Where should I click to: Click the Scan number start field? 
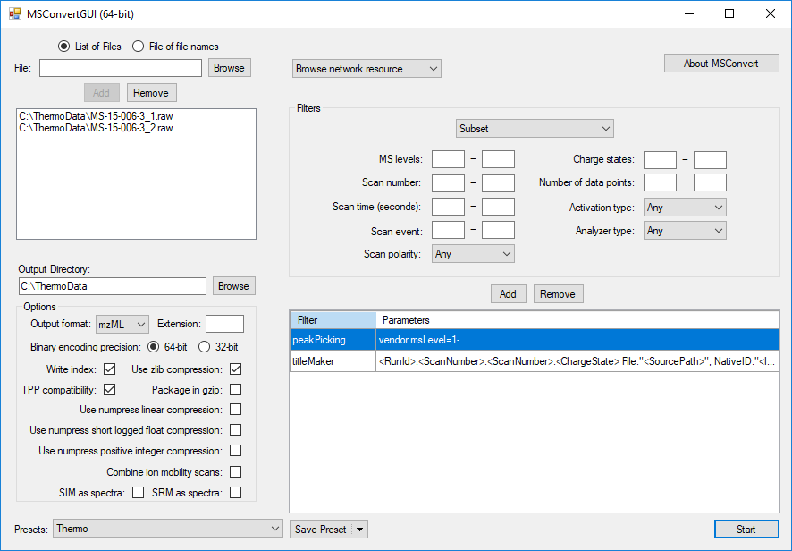coord(448,183)
